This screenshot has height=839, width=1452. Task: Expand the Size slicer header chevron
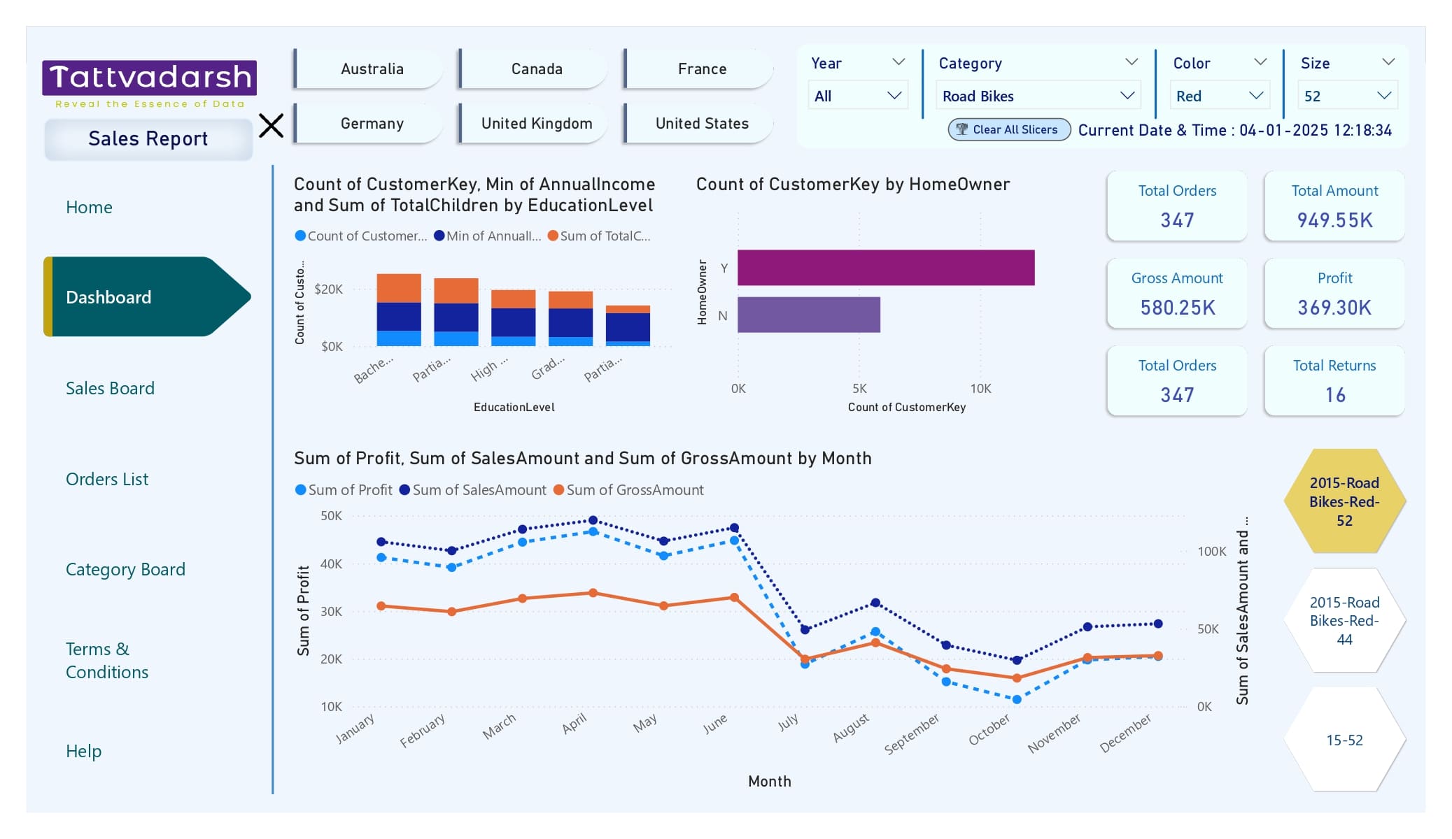(x=1388, y=62)
